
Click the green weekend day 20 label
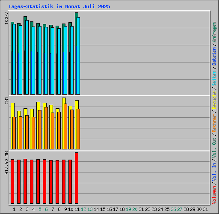[x=135, y=209]
